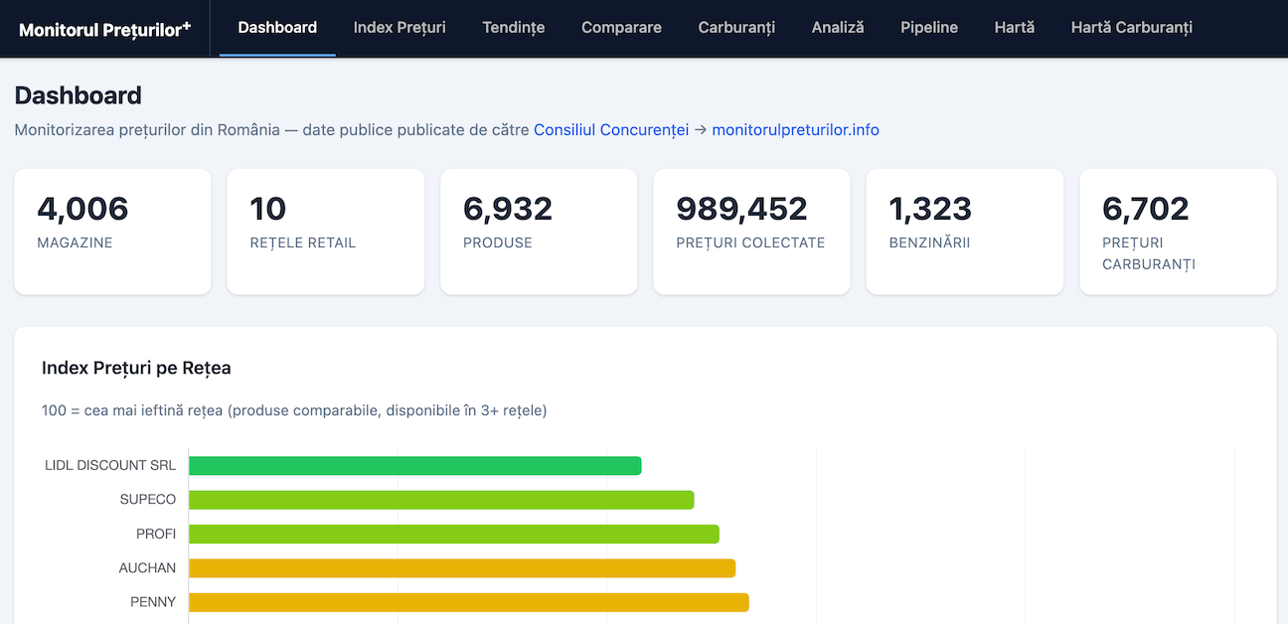This screenshot has width=1288, height=624.
Task: Navigate to the Carburanți page
Action: point(735,28)
